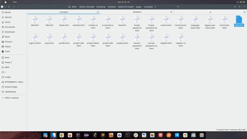The width and height of the screenshot is (247, 139).
Task: Select the register.html file
Action: [x=166, y=39]
